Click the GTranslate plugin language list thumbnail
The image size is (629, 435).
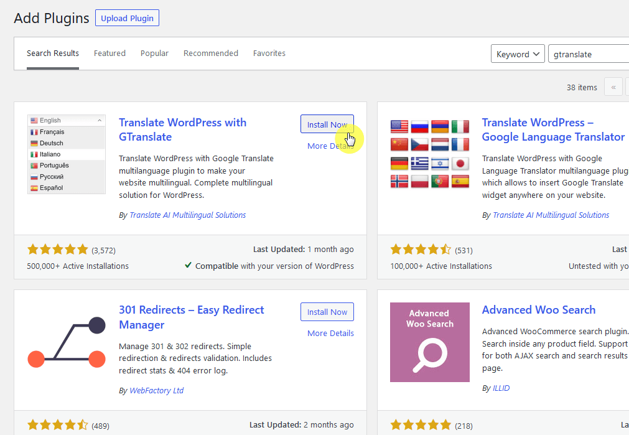[x=67, y=154]
